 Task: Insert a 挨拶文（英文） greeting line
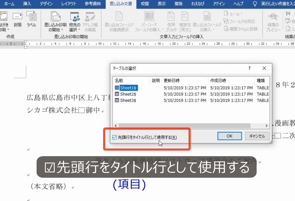click(x=185, y=21)
